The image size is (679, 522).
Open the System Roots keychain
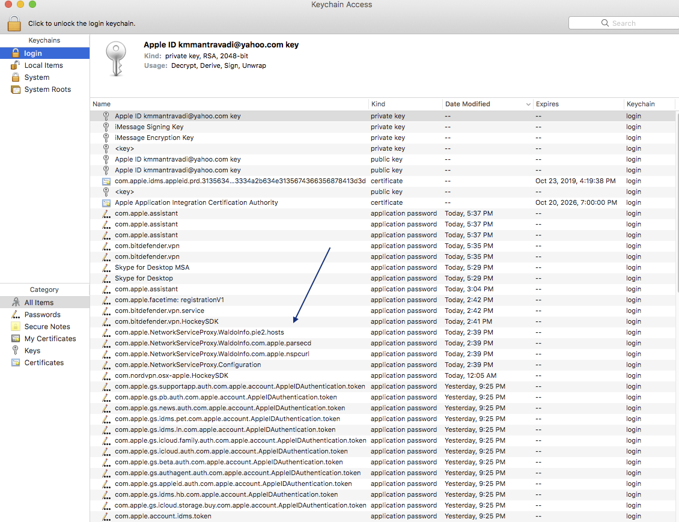(x=47, y=90)
